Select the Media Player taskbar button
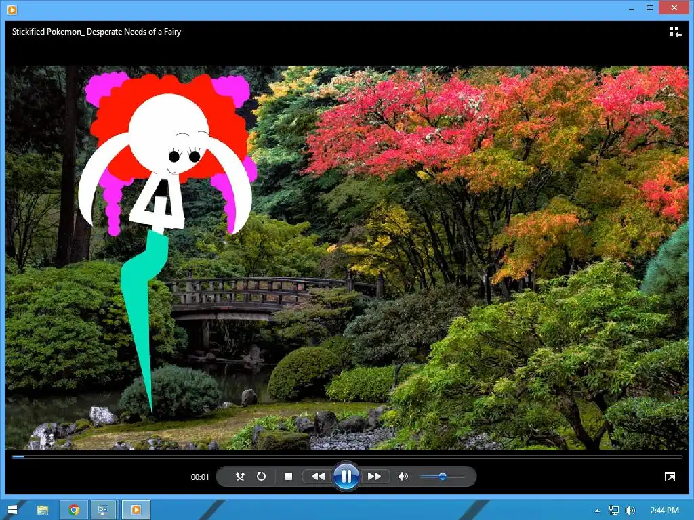 pos(136,510)
